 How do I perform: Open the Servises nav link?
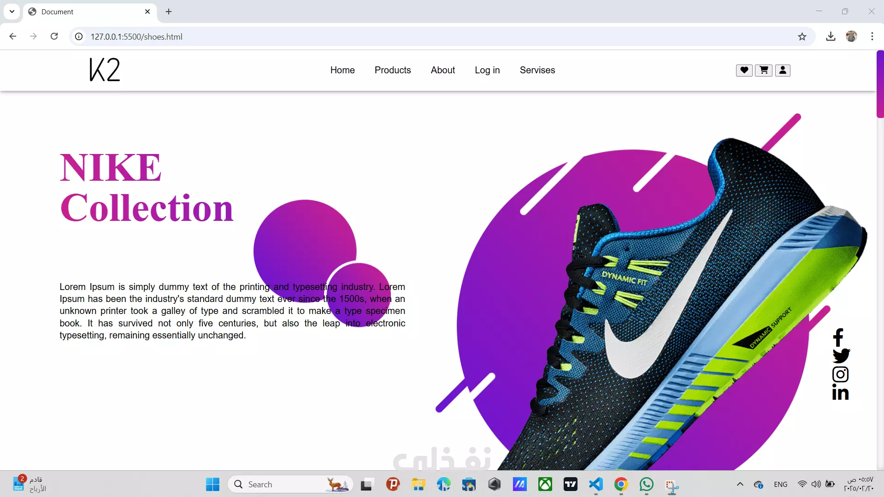537,70
